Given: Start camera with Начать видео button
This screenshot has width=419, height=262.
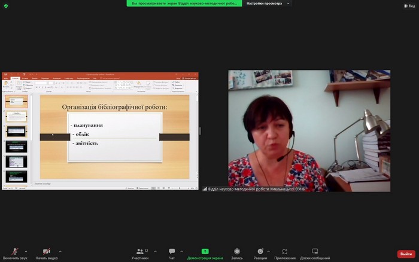Looking at the screenshot, I should pos(47,251).
